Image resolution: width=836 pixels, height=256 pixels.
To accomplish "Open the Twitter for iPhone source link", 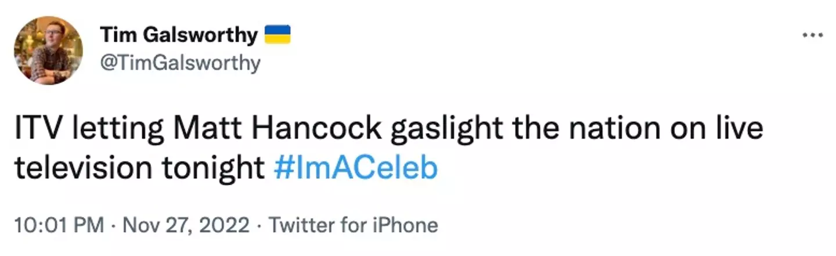I will pyautogui.click(x=354, y=224).
